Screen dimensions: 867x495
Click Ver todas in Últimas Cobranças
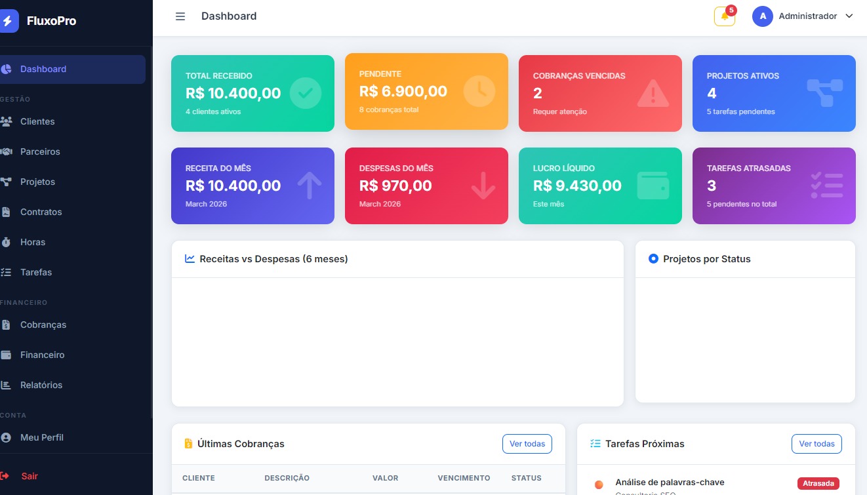pyautogui.click(x=527, y=444)
